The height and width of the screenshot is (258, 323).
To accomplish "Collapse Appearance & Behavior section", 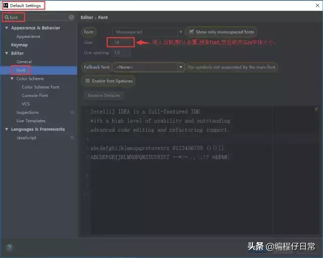I will (7, 28).
